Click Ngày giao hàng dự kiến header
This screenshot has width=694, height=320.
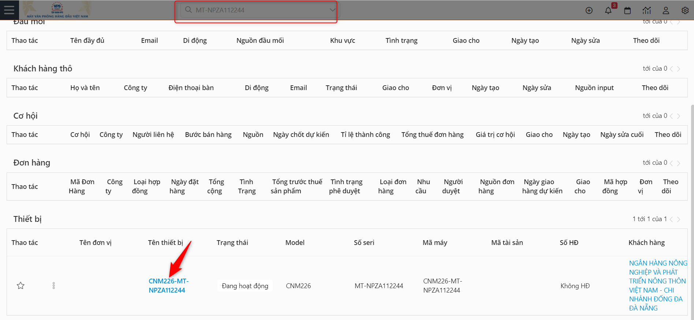(x=542, y=186)
